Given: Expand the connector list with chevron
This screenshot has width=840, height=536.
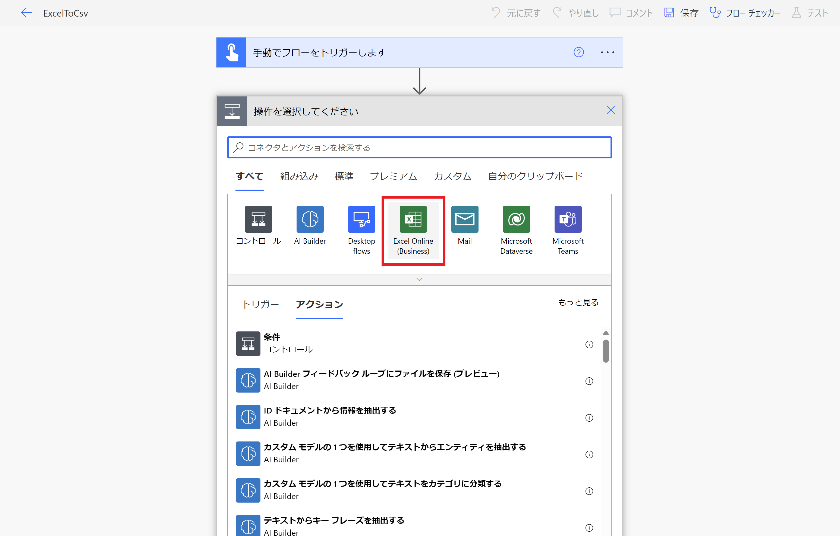Looking at the screenshot, I should 419,280.
